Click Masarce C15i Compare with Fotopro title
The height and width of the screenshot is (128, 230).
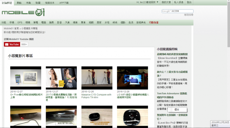96,96
